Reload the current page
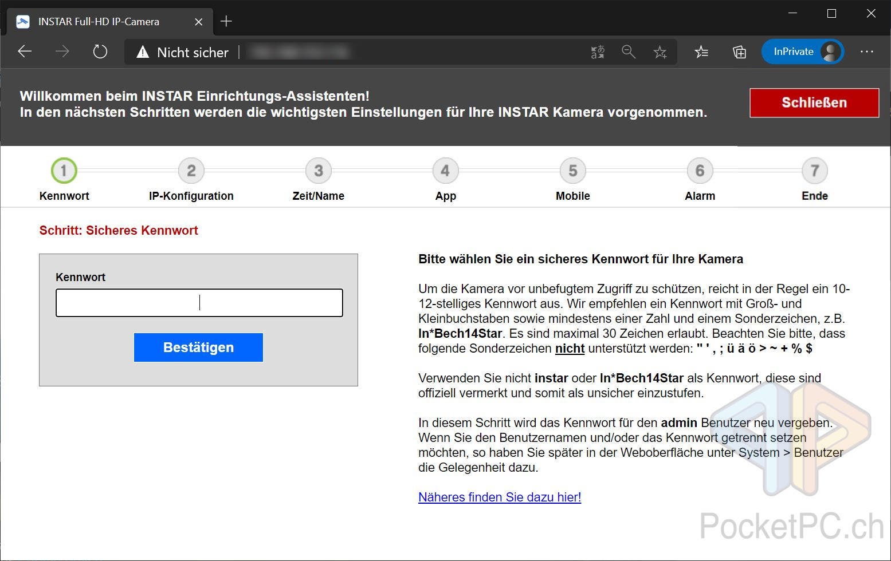The image size is (891, 561). pos(100,52)
